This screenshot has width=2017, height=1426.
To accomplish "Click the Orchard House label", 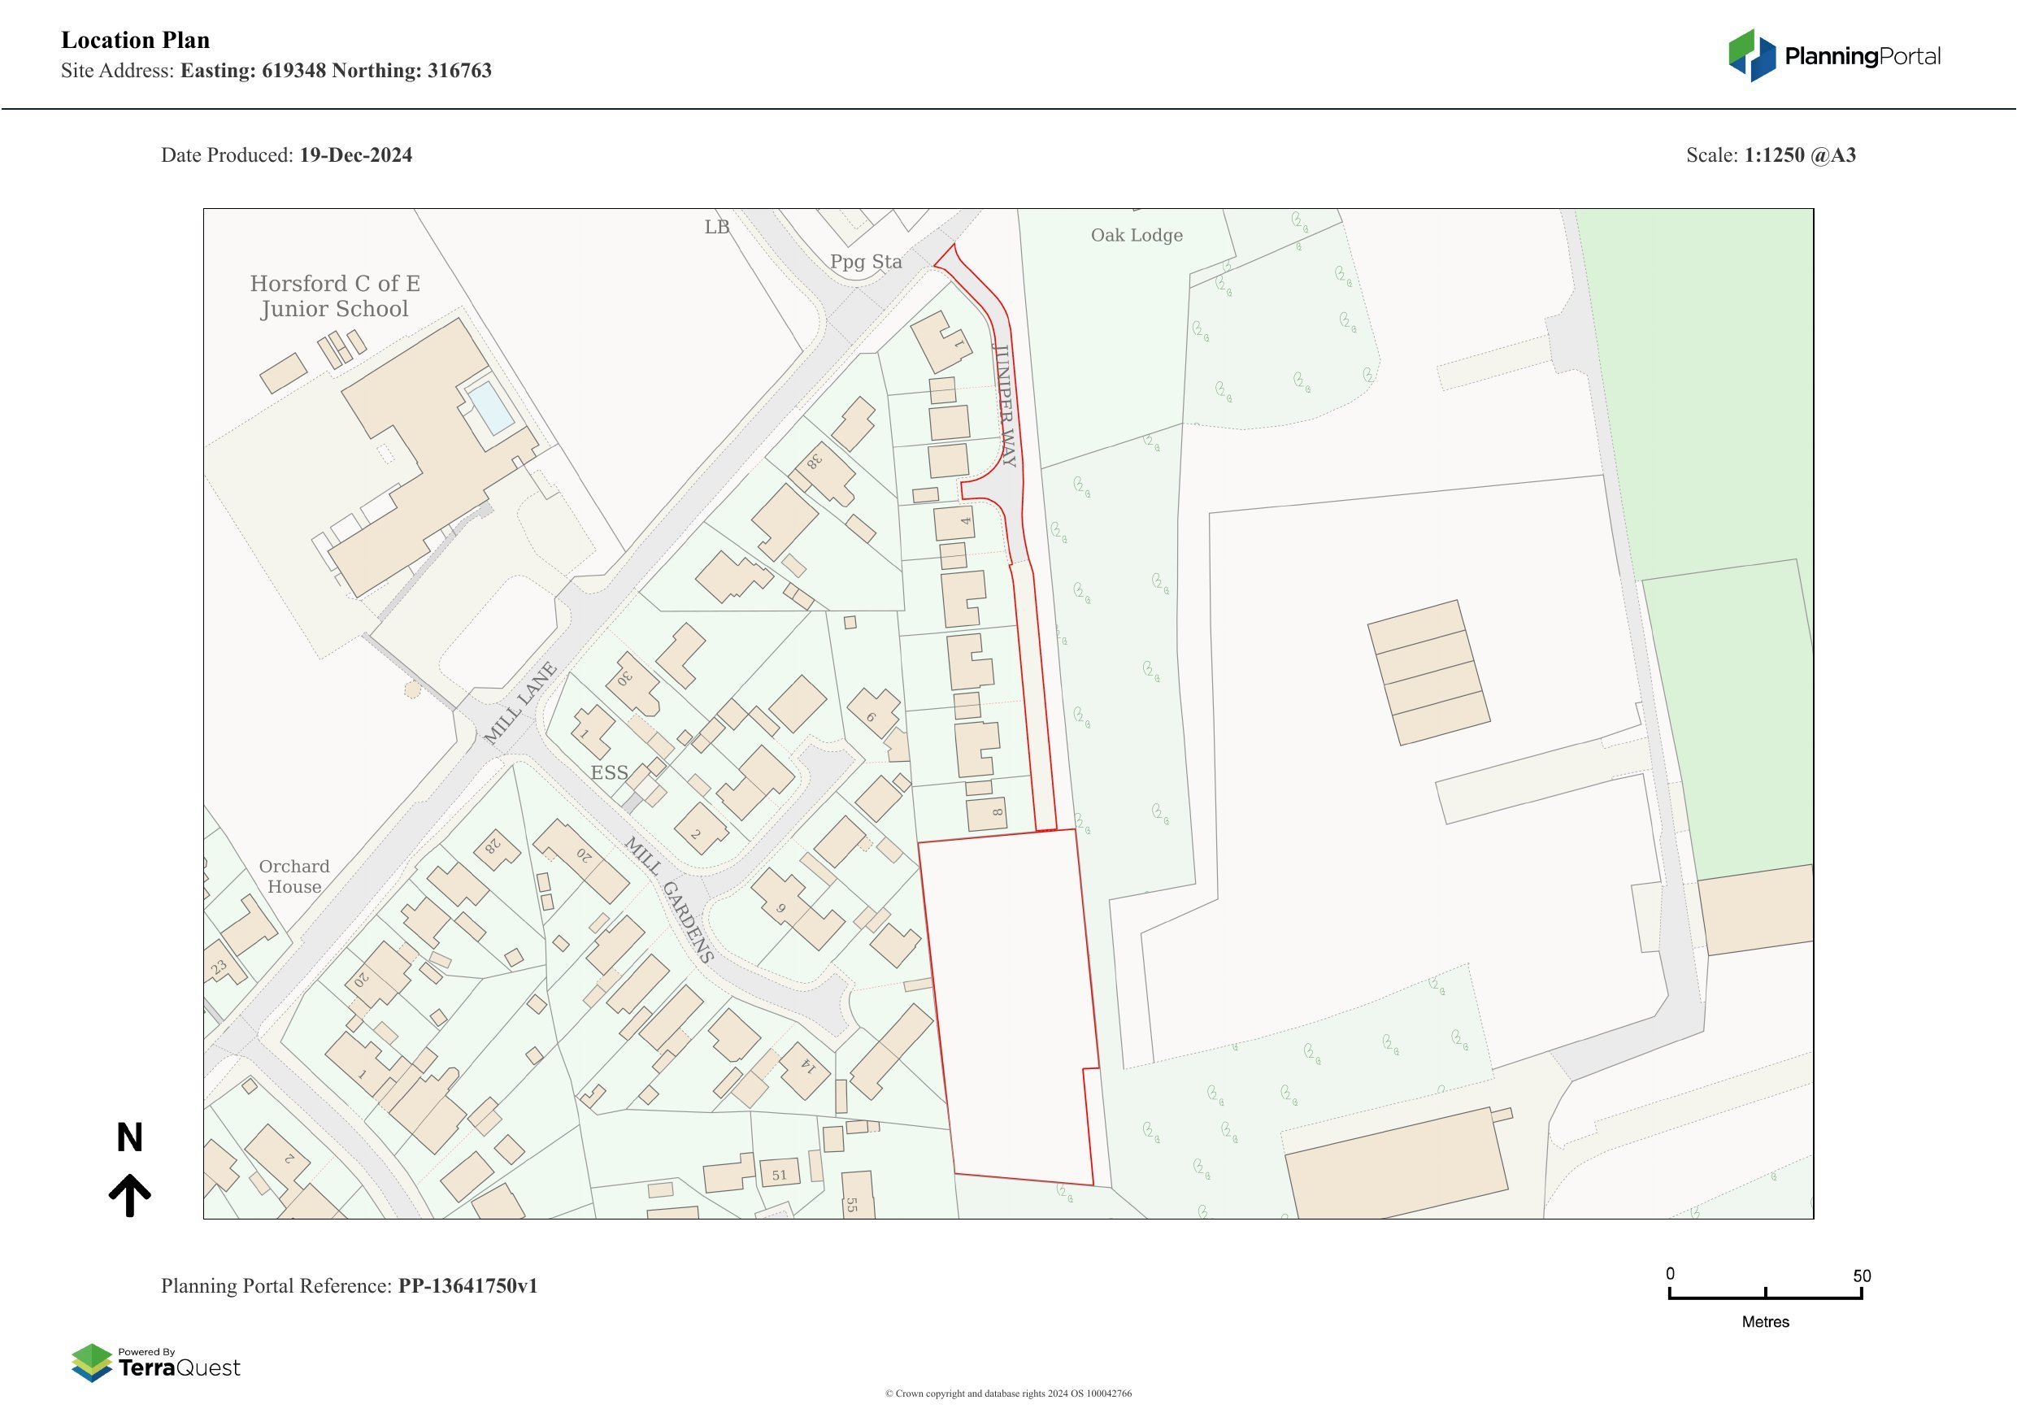I will point(294,877).
